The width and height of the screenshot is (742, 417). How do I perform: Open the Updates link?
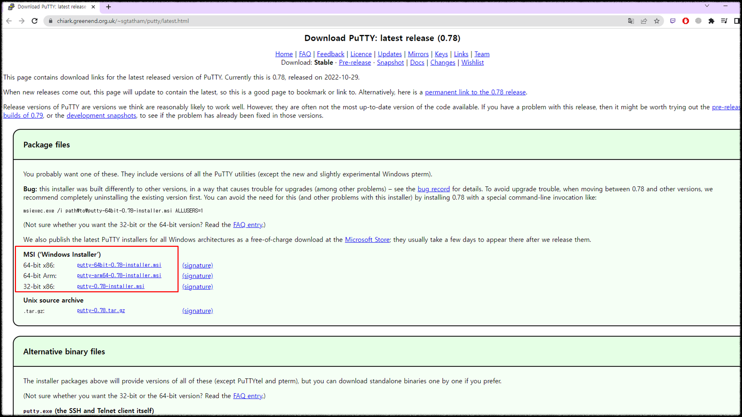(390, 54)
